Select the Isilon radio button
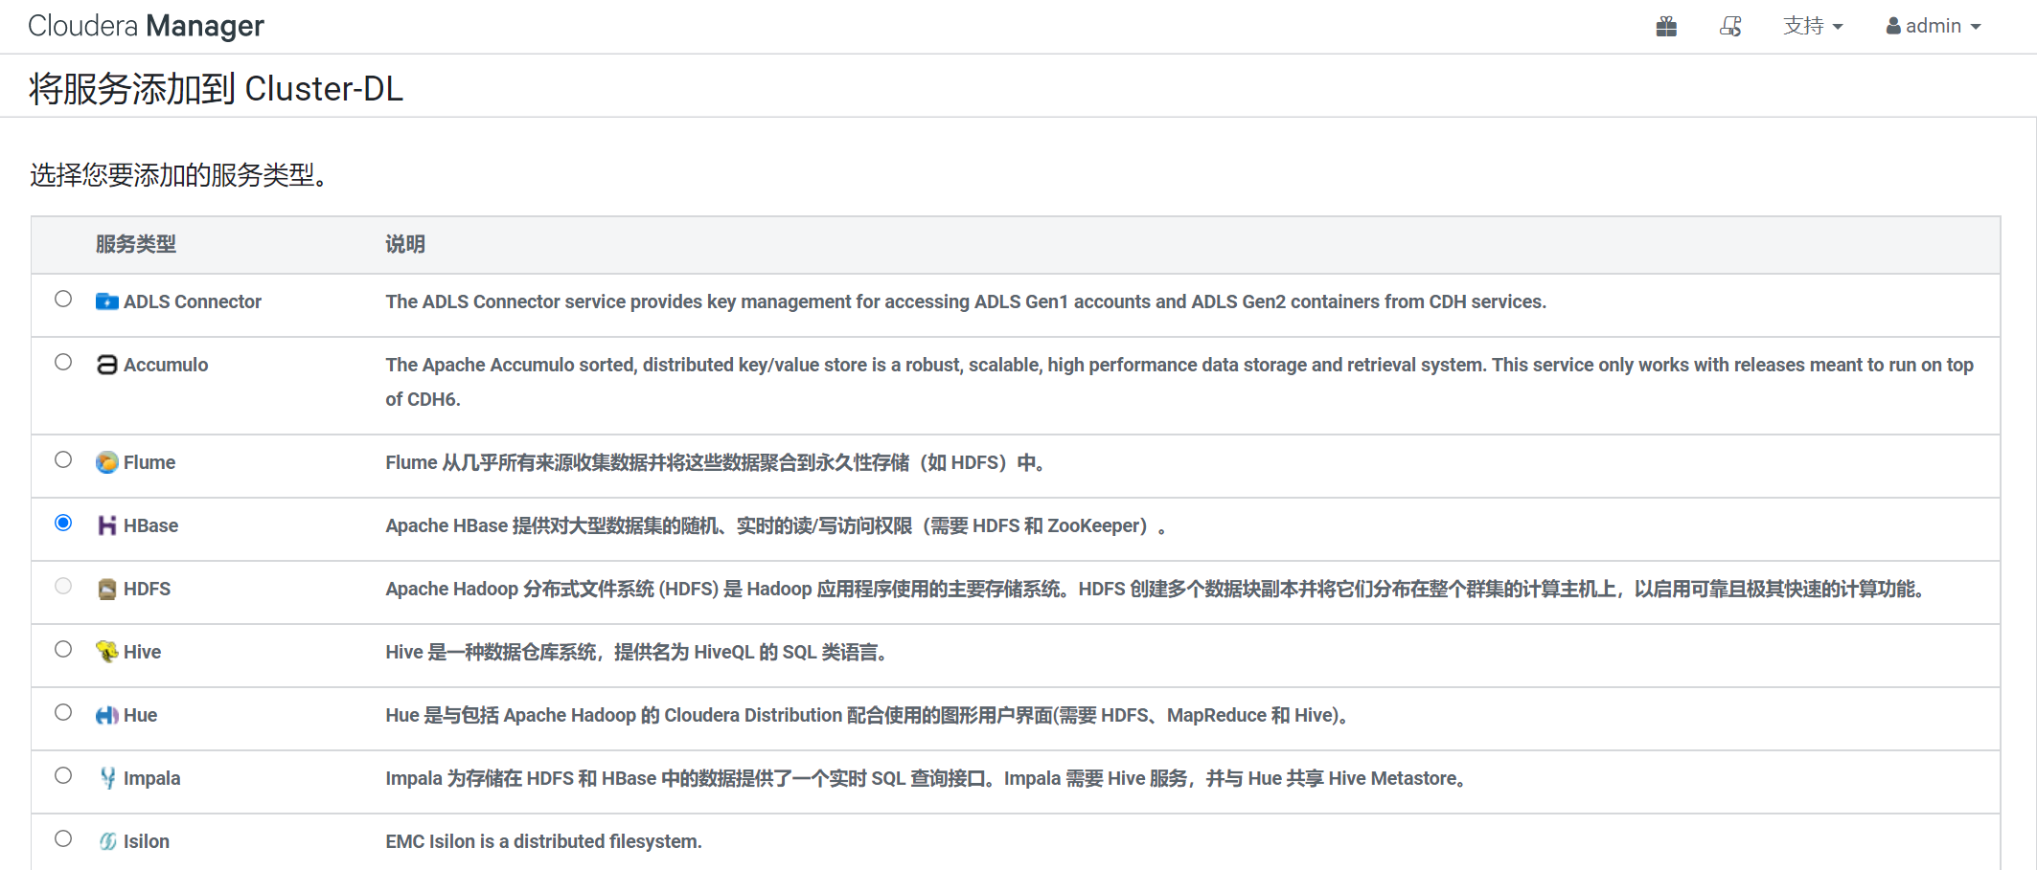The height and width of the screenshot is (870, 2037). pyautogui.click(x=63, y=838)
